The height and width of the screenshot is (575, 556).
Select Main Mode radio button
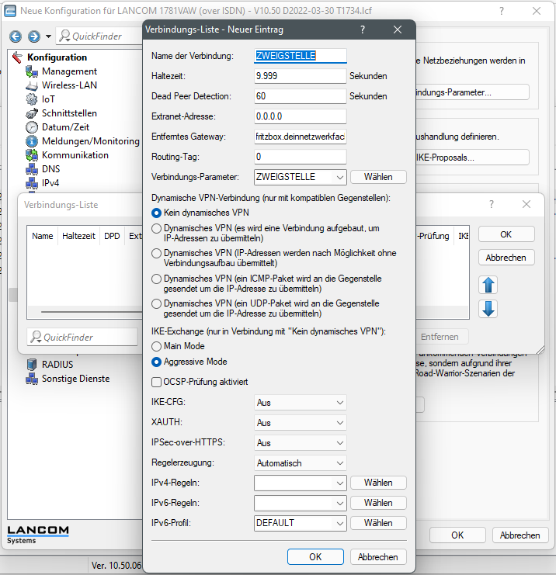(157, 346)
